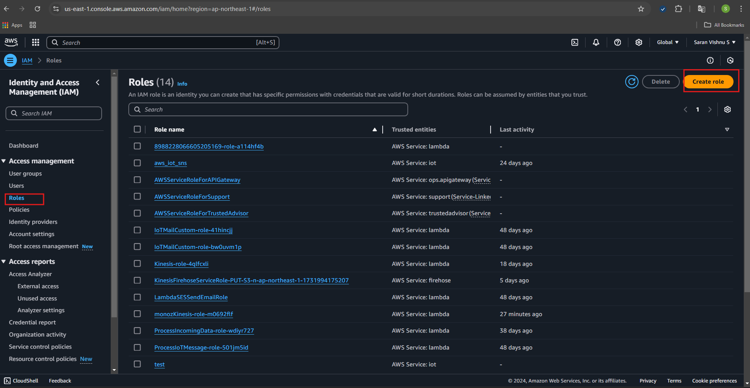This screenshot has width=750, height=388.
Task: Click the AWS logo home icon
Action: click(11, 42)
